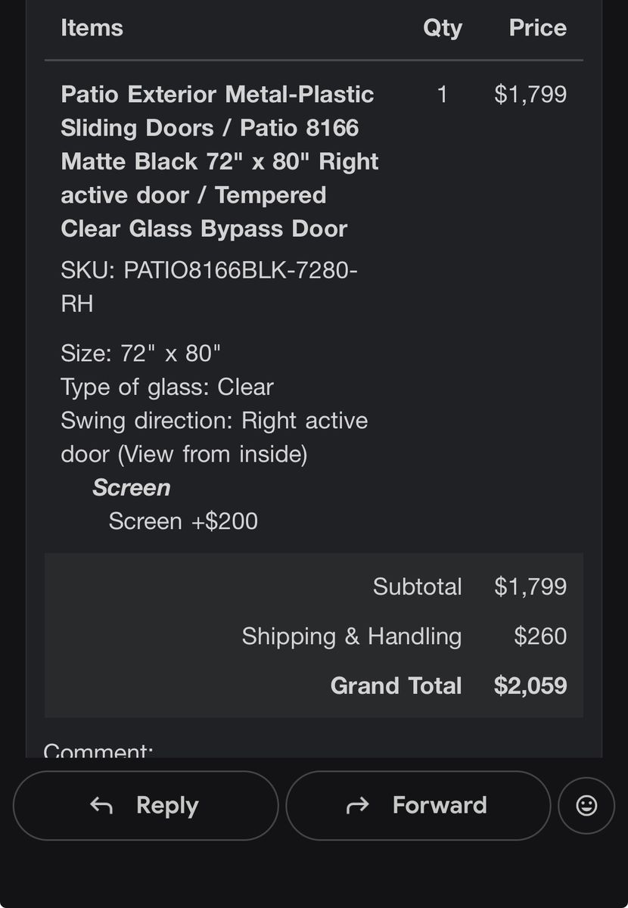Click the italic Screen option heading
This screenshot has height=908, width=628.
click(131, 488)
